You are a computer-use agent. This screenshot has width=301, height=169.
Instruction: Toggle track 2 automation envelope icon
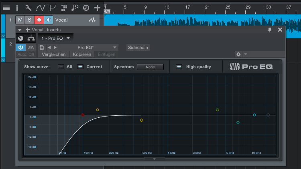[x=3, y=60]
